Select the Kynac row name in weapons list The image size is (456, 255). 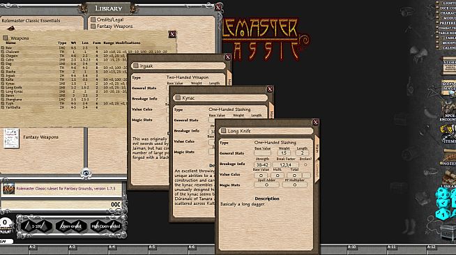tap(10, 84)
